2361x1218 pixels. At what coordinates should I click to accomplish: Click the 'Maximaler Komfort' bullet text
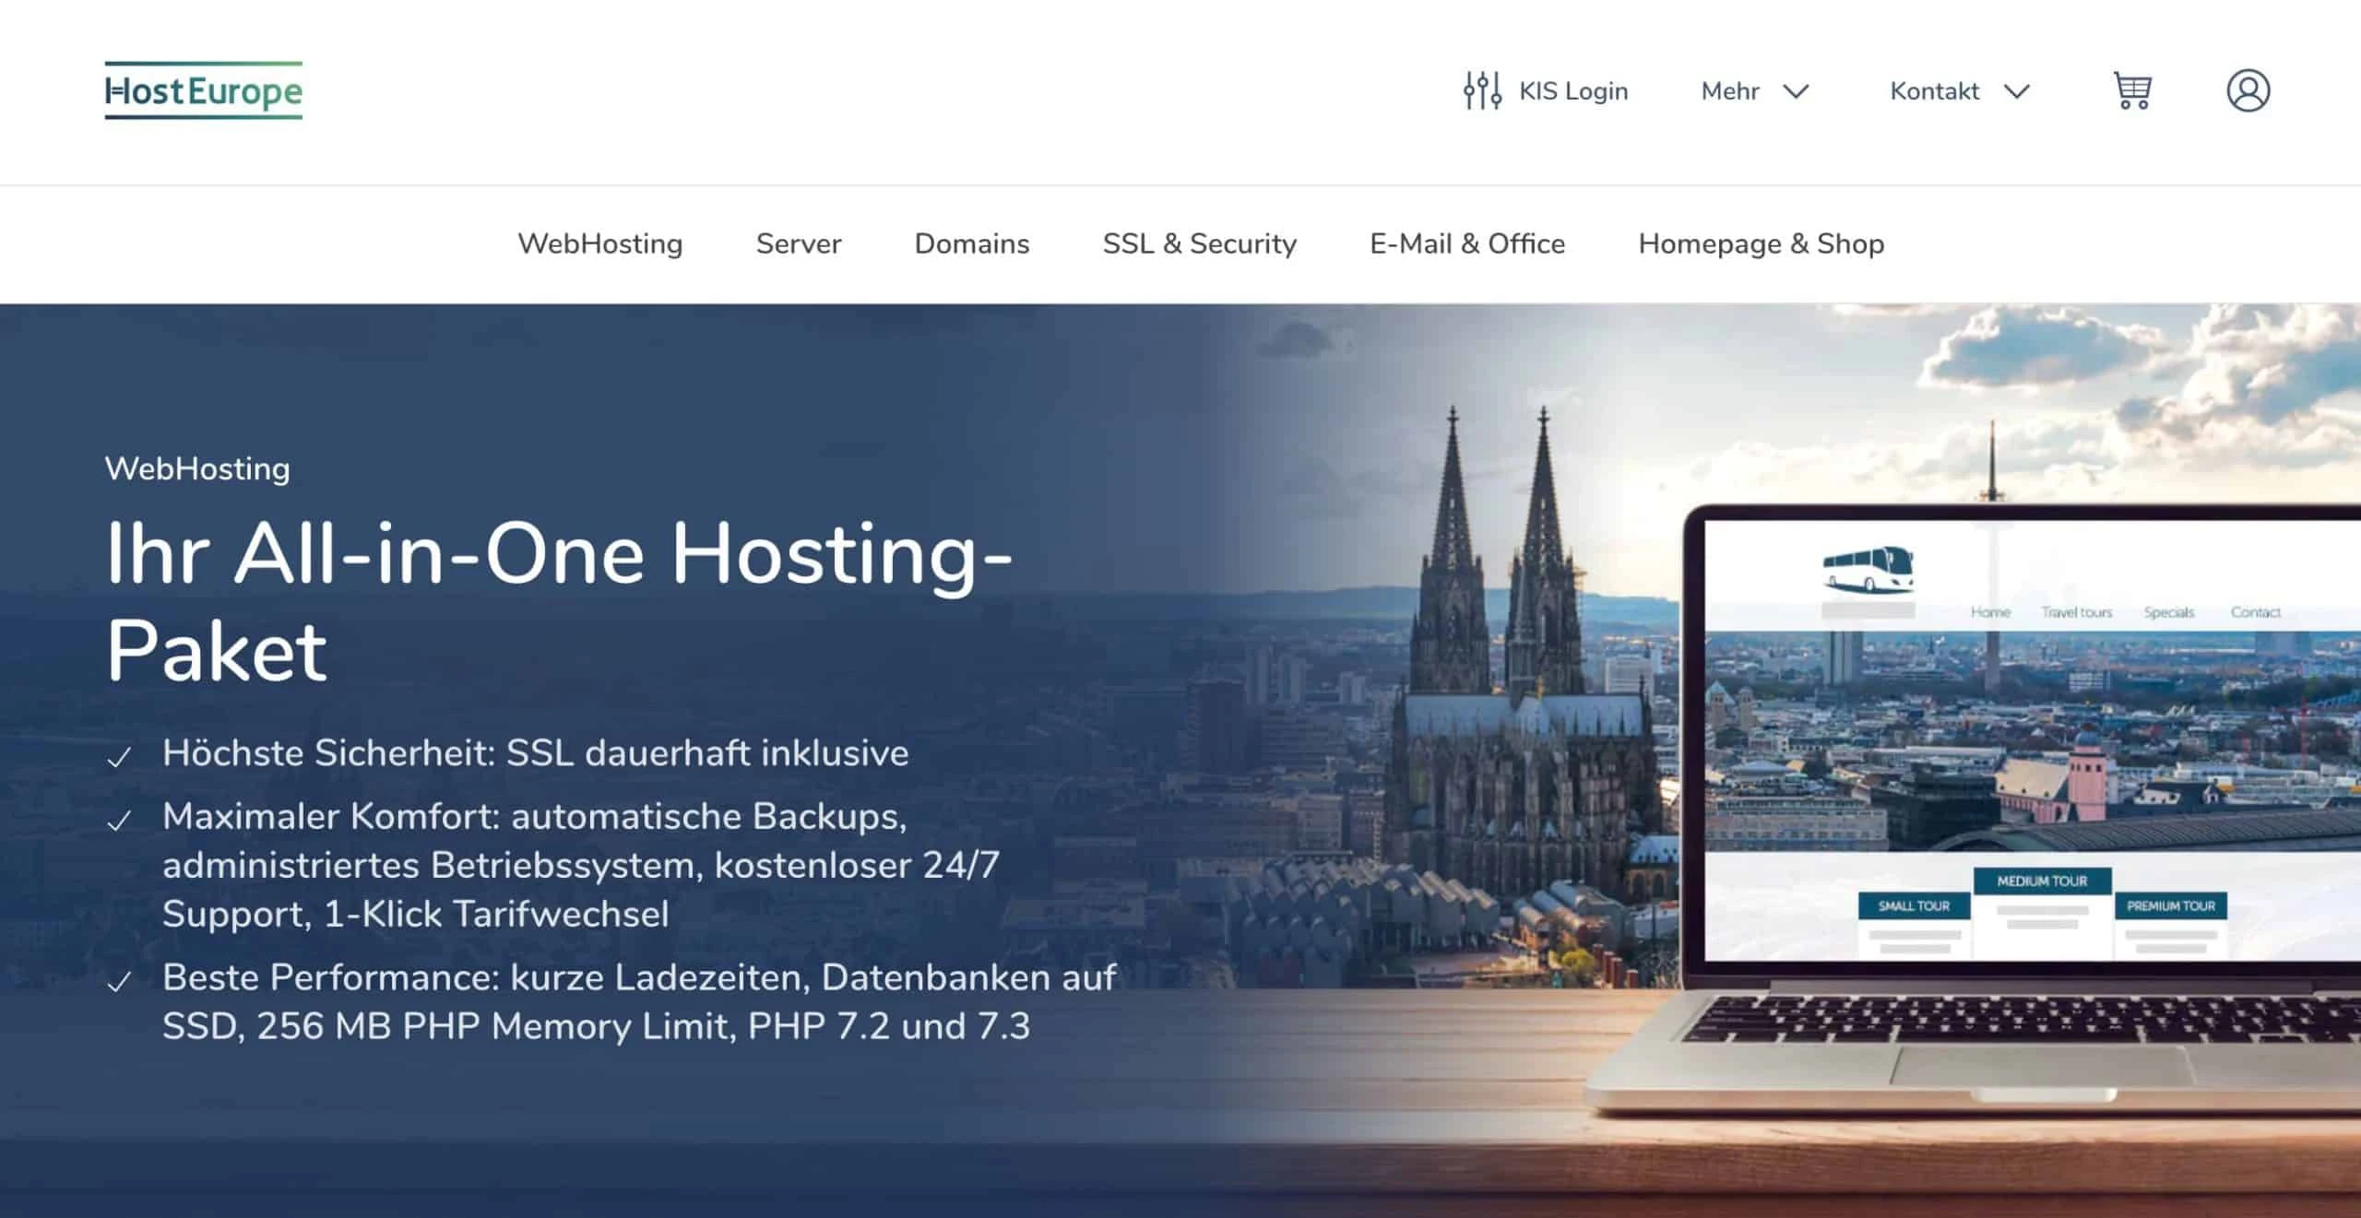click(x=581, y=865)
